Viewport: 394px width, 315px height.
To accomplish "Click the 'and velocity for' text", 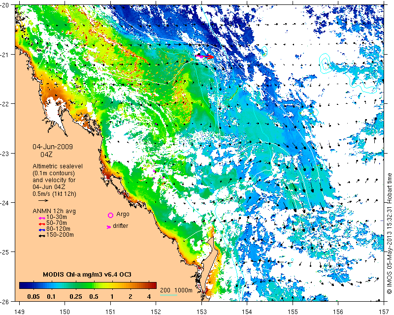I will pos(54,180).
